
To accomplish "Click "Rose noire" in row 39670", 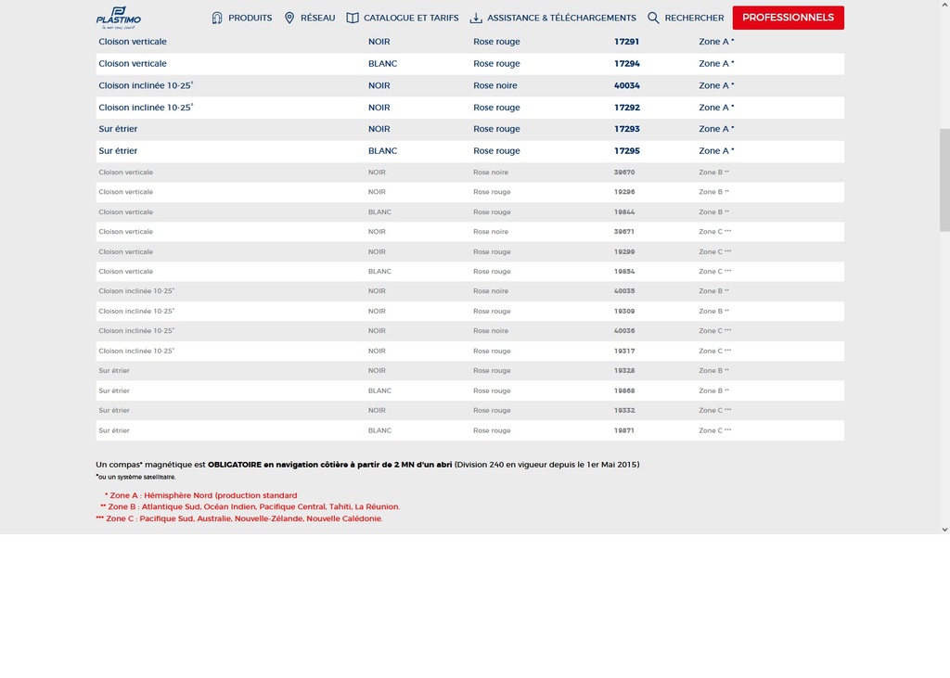I will pos(491,173).
